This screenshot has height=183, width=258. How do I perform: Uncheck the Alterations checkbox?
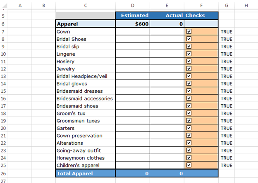(189, 143)
